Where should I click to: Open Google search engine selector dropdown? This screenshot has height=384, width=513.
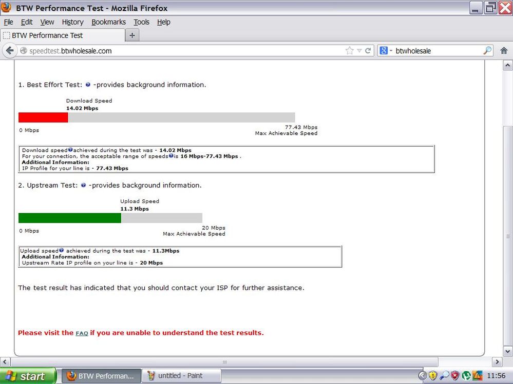click(x=386, y=51)
